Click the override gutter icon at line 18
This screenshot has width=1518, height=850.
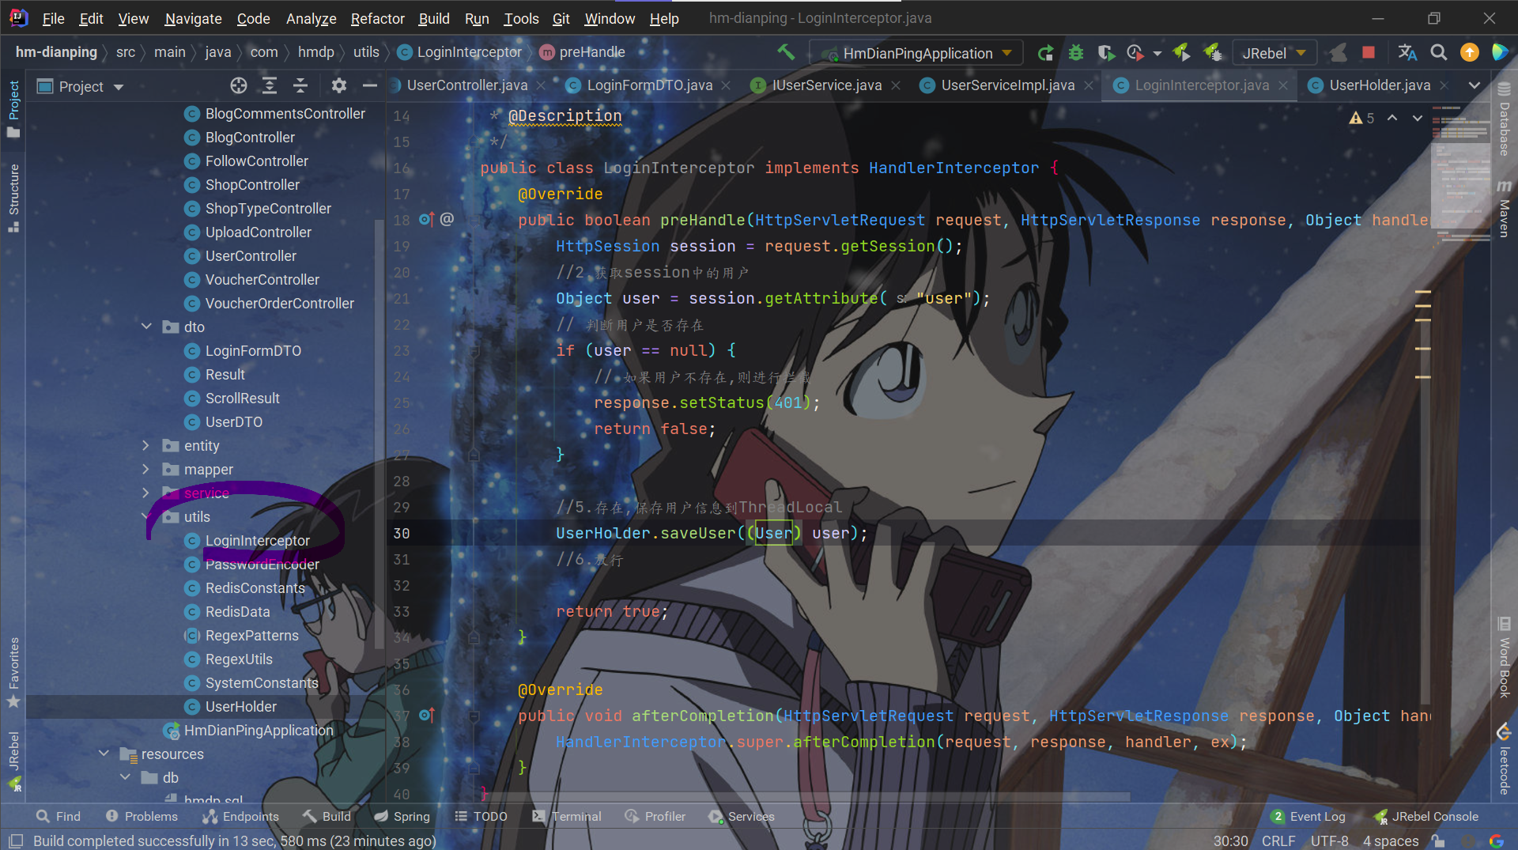tap(426, 219)
